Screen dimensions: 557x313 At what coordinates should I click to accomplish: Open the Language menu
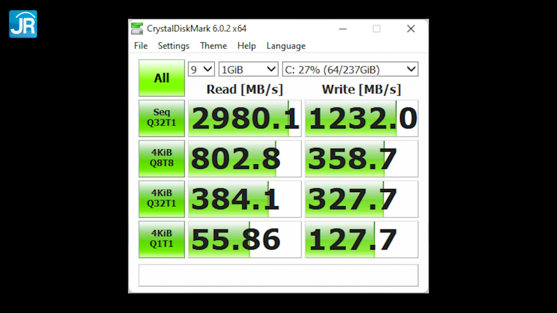(x=286, y=46)
